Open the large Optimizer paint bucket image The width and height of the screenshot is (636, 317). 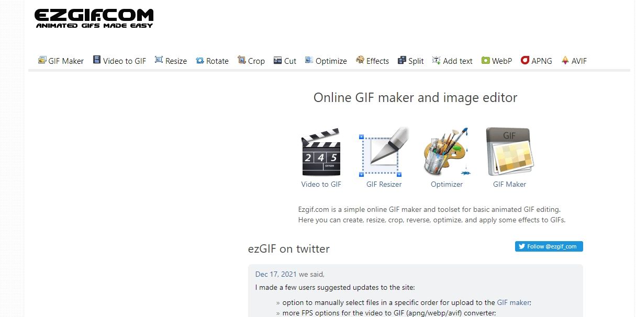click(447, 152)
